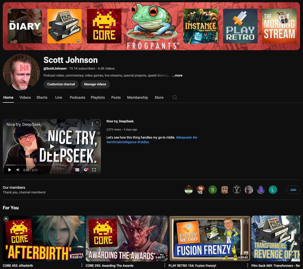The width and height of the screenshot is (303, 269).
Task: Open options menu for CORE 395 video
Action: click(165, 265)
